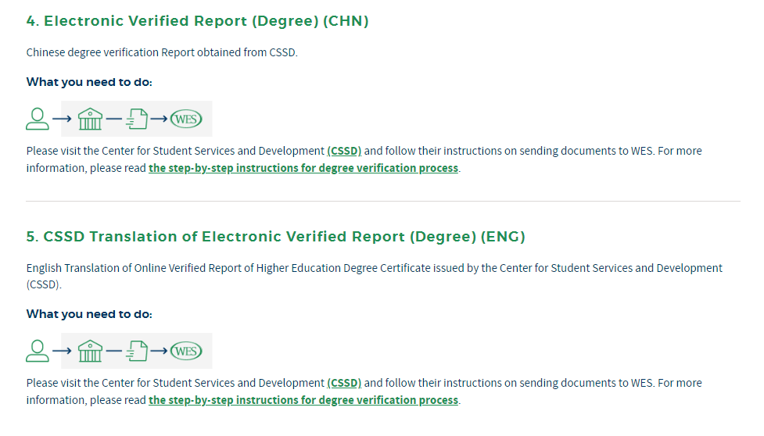
Task: Open the CSSD link in section 4
Action: [x=344, y=151]
